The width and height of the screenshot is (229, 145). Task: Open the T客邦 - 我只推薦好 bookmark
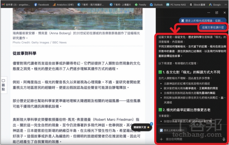pyautogui.click(x=91, y=5)
